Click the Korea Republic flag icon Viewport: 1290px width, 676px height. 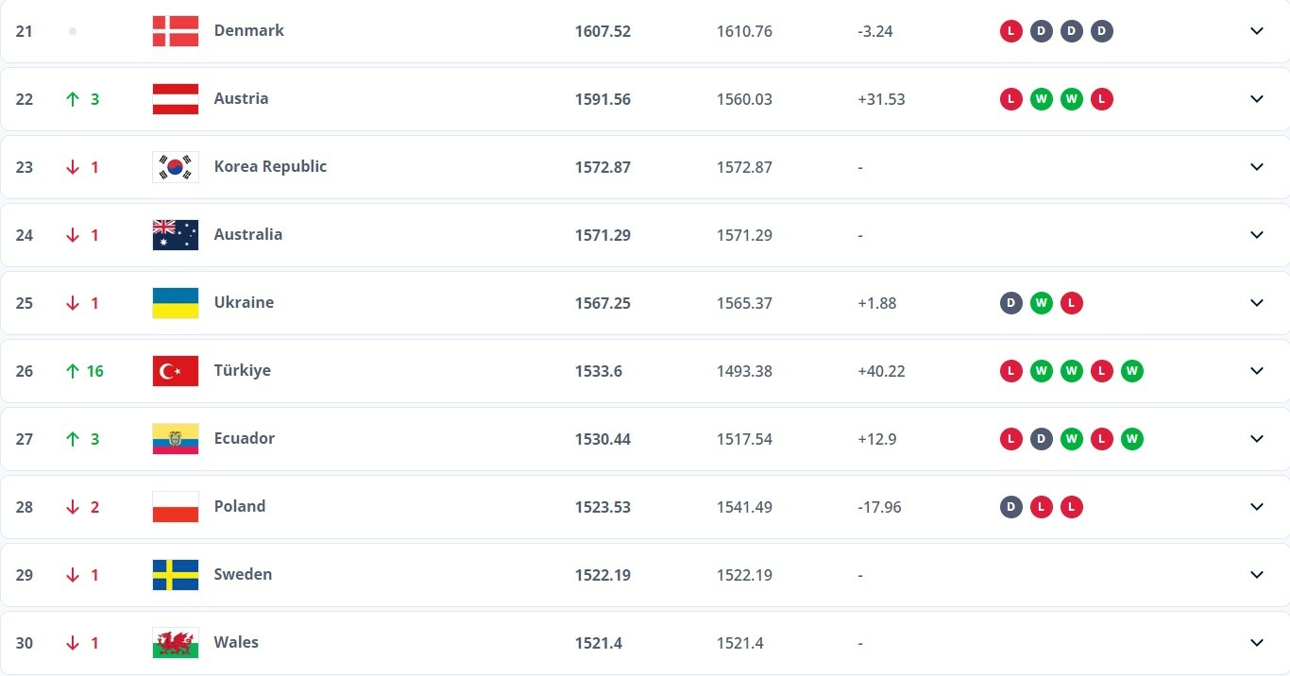click(x=176, y=167)
